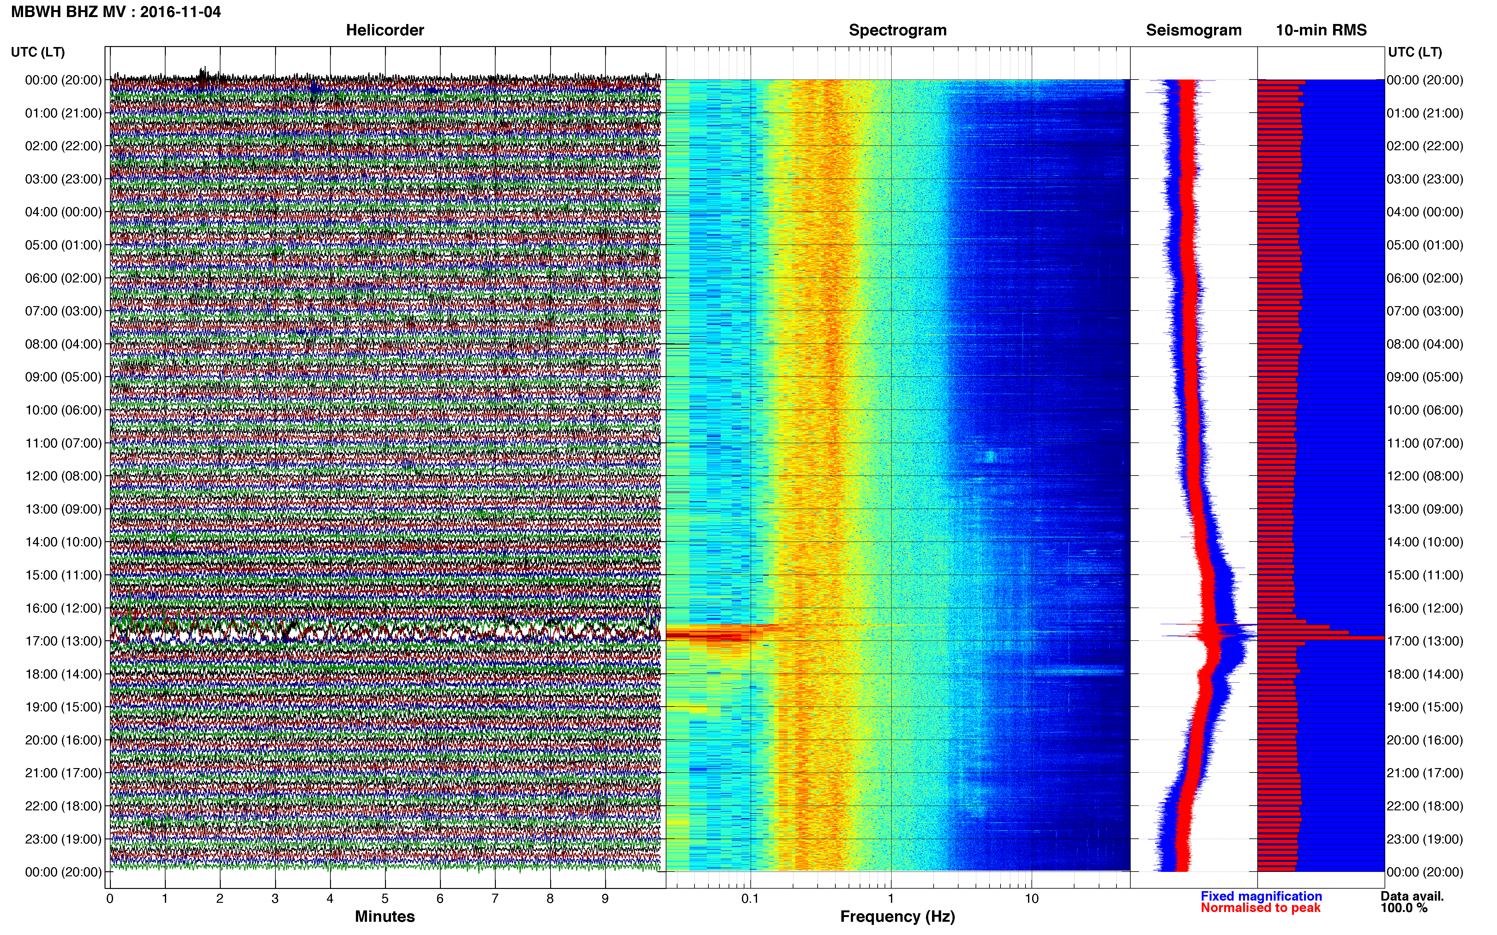Image resolution: width=1497 pixels, height=935 pixels.
Task: Click the longest red RMS bar at 17:00
Action: click(1321, 637)
